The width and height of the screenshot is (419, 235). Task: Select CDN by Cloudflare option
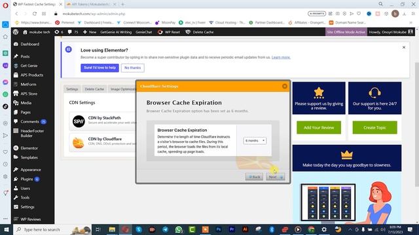[x=103, y=142]
